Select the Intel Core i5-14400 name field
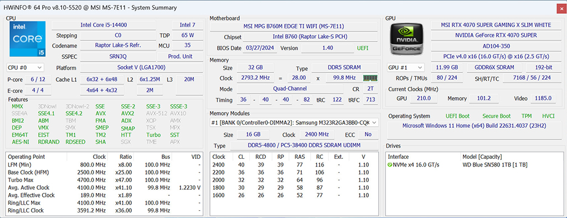The height and width of the screenshot is (218, 567). [x=104, y=25]
